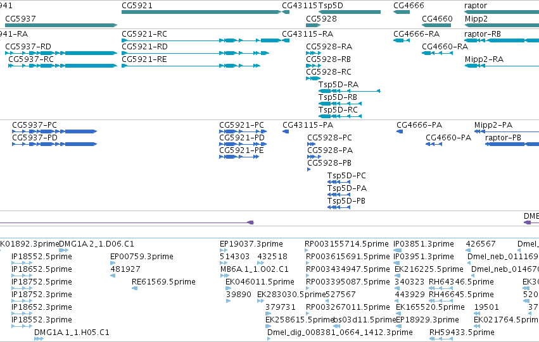Click the 432518 EST label
Viewport: 539px width, 342px height.
pyautogui.click(x=272, y=257)
